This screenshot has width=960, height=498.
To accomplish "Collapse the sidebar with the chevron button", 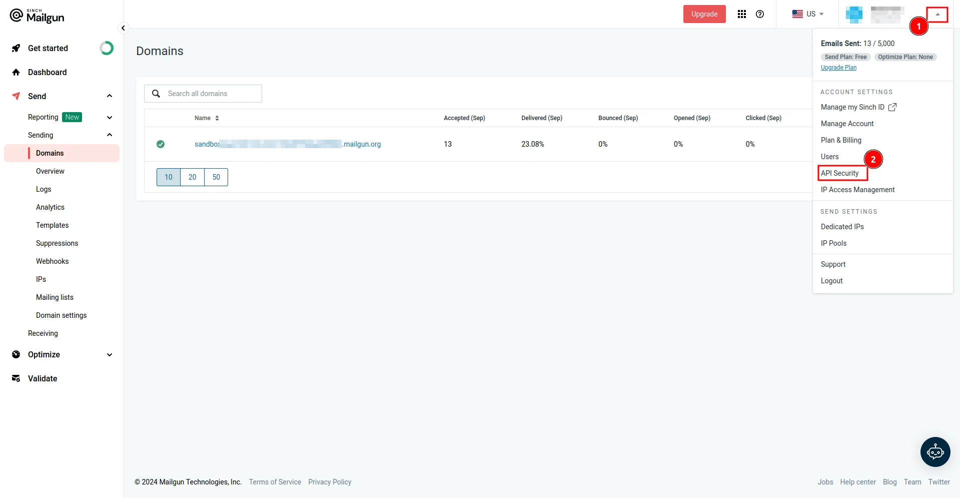I will click(123, 28).
